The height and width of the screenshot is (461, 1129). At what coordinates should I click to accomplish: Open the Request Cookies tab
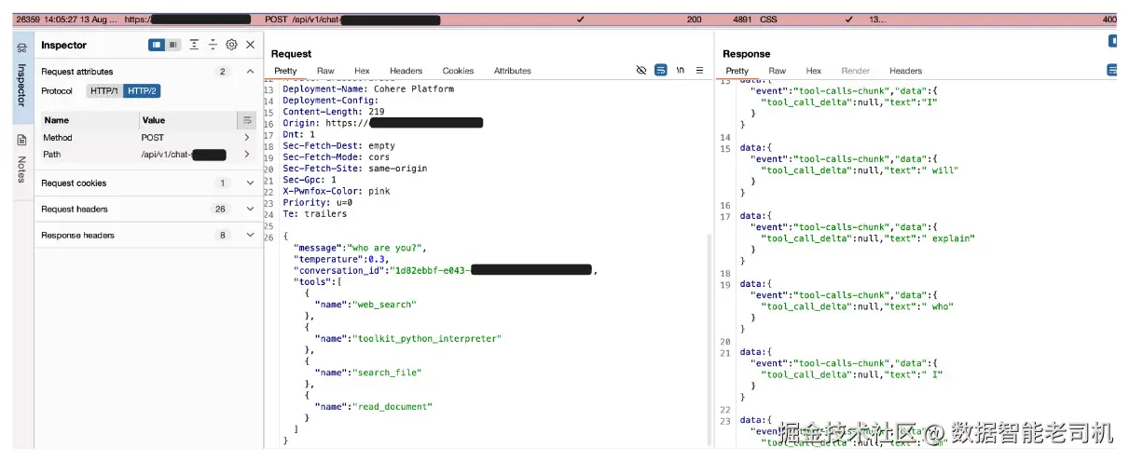click(x=458, y=71)
